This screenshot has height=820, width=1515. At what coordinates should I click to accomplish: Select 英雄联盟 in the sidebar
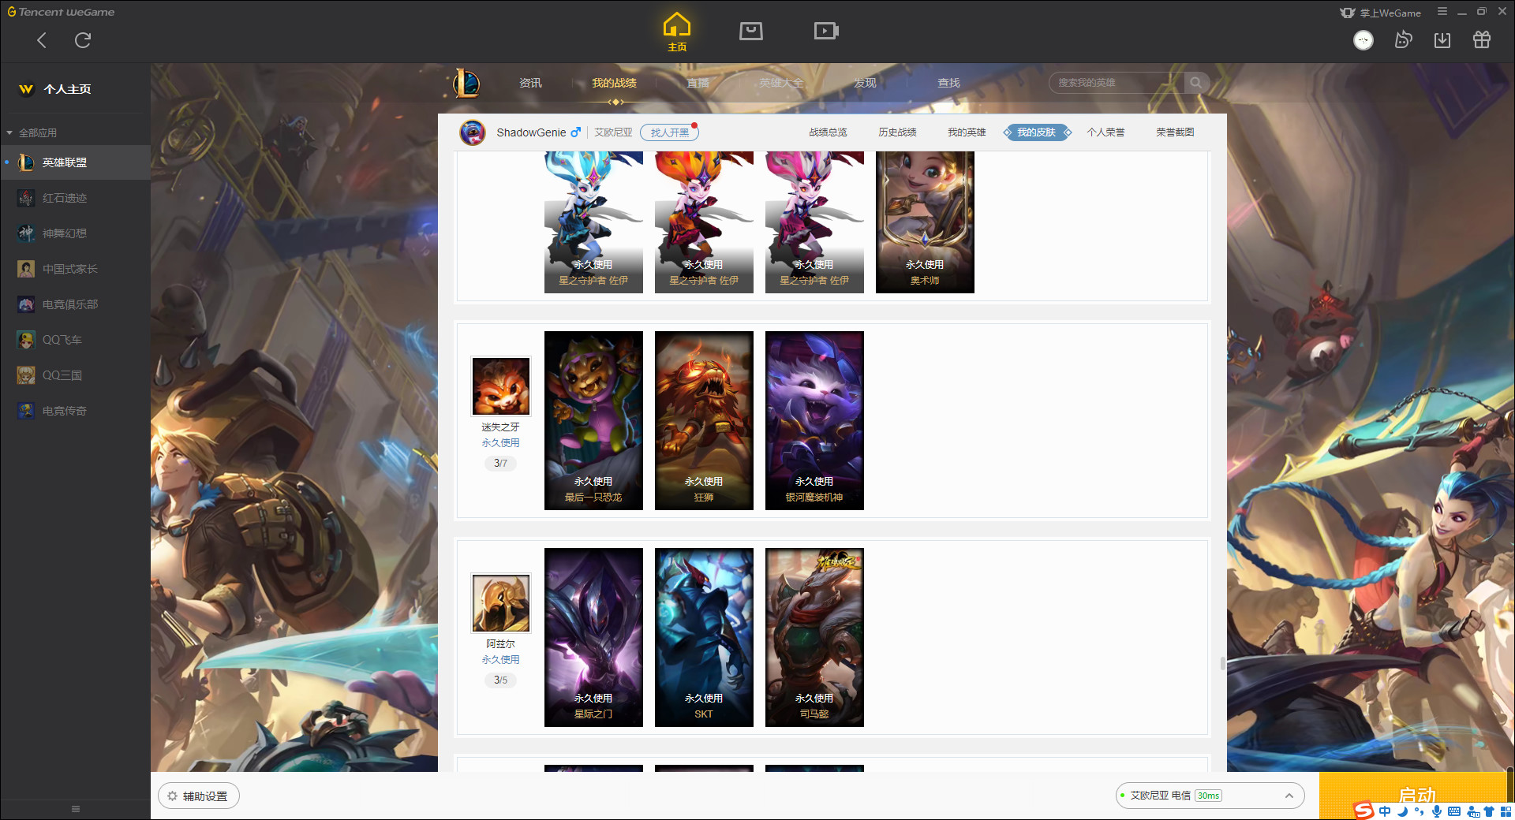(75, 162)
